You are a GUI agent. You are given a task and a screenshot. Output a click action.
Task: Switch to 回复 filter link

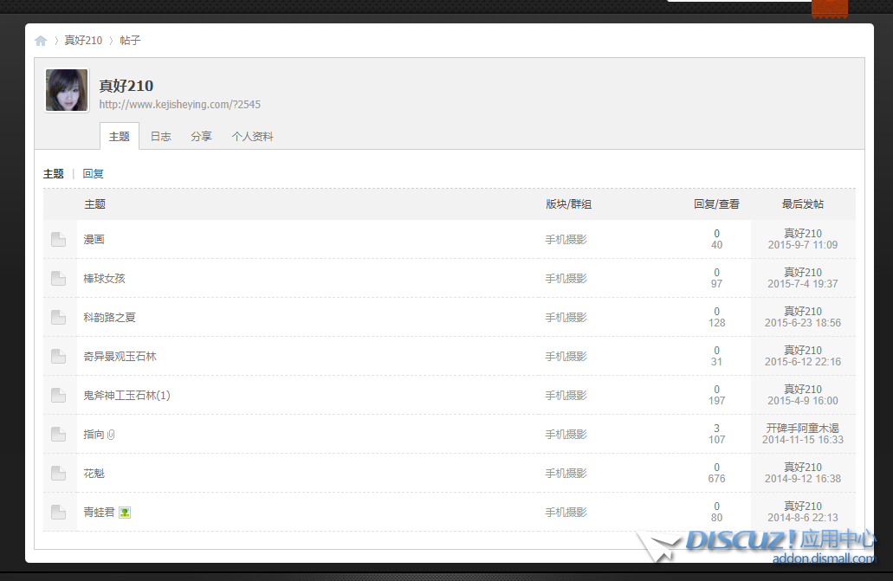pos(93,174)
